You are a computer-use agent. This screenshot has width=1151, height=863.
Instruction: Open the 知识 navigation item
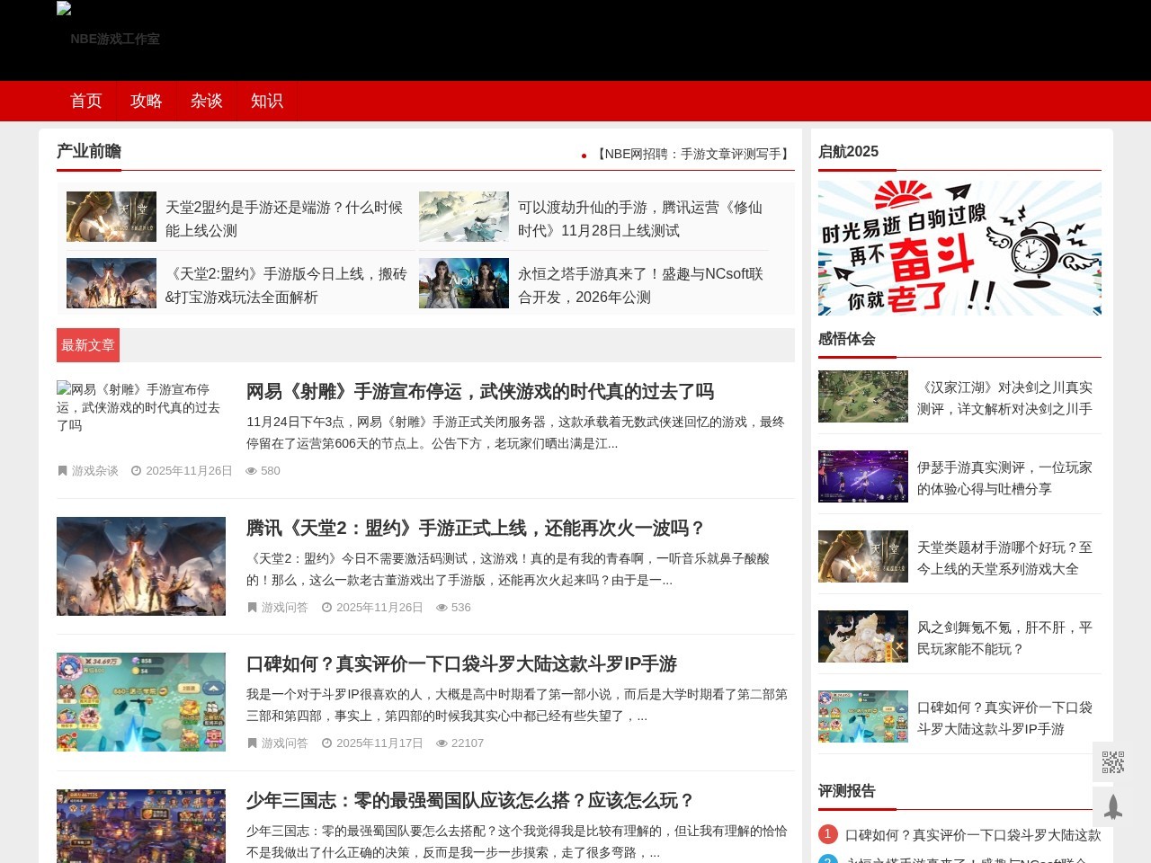[267, 101]
